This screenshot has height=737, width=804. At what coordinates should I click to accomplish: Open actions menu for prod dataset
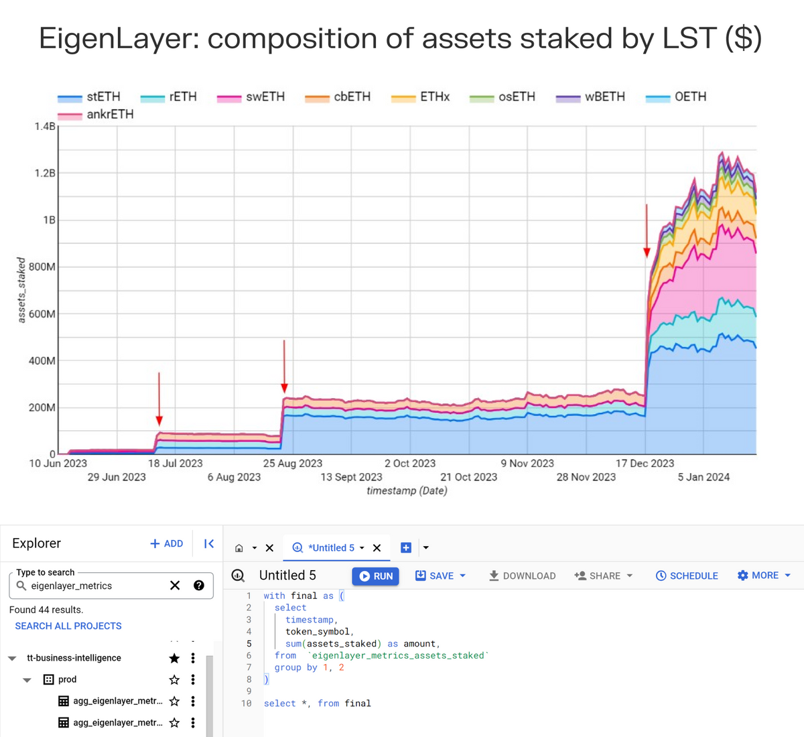tap(193, 679)
